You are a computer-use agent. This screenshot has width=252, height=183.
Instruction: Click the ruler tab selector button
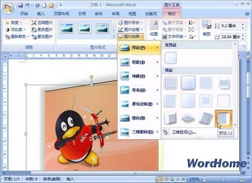coord(5,56)
